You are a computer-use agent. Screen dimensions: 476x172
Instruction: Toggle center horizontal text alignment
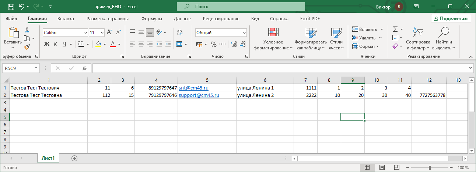141,44
